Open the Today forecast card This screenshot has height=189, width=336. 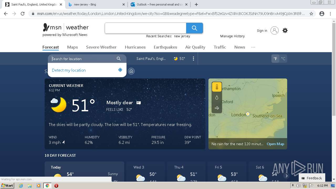tap(84, 172)
